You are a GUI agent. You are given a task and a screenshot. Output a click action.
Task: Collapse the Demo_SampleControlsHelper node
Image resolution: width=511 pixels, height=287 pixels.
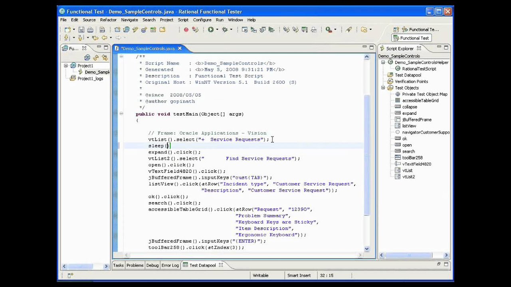pos(383,63)
